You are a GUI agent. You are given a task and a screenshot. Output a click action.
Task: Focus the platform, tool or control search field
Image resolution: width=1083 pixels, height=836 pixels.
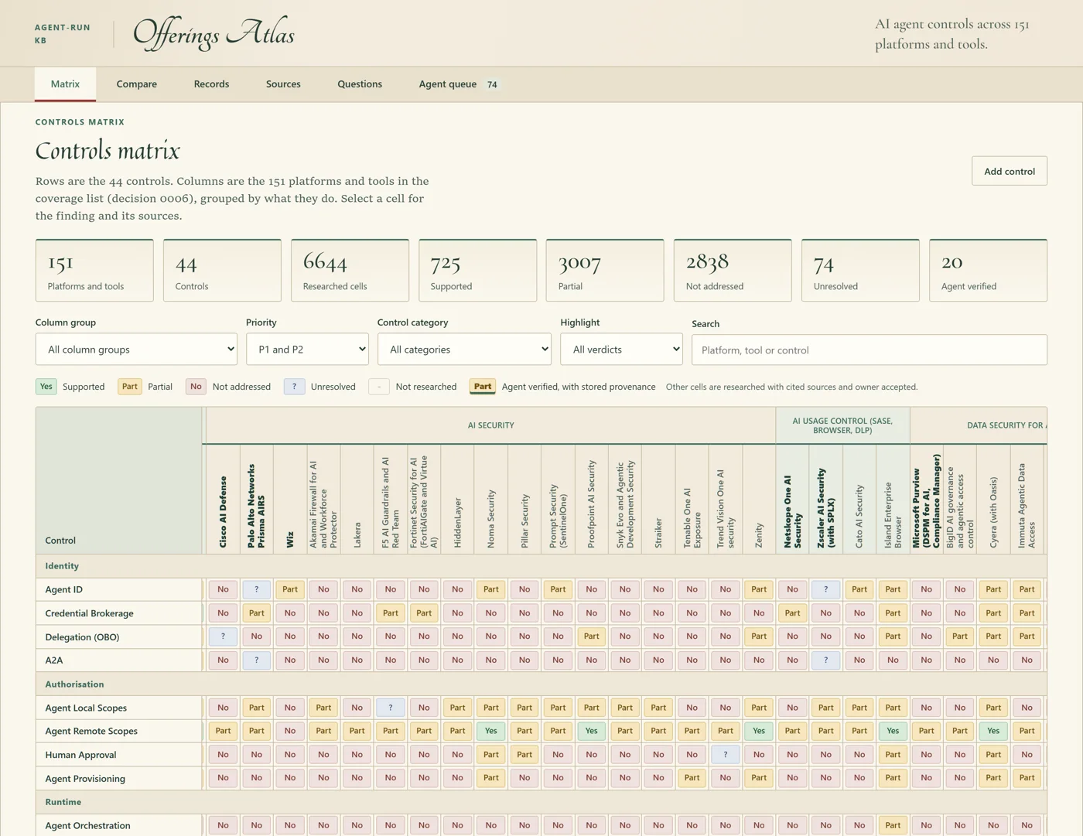pyautogui.click(x=869, y=350)
